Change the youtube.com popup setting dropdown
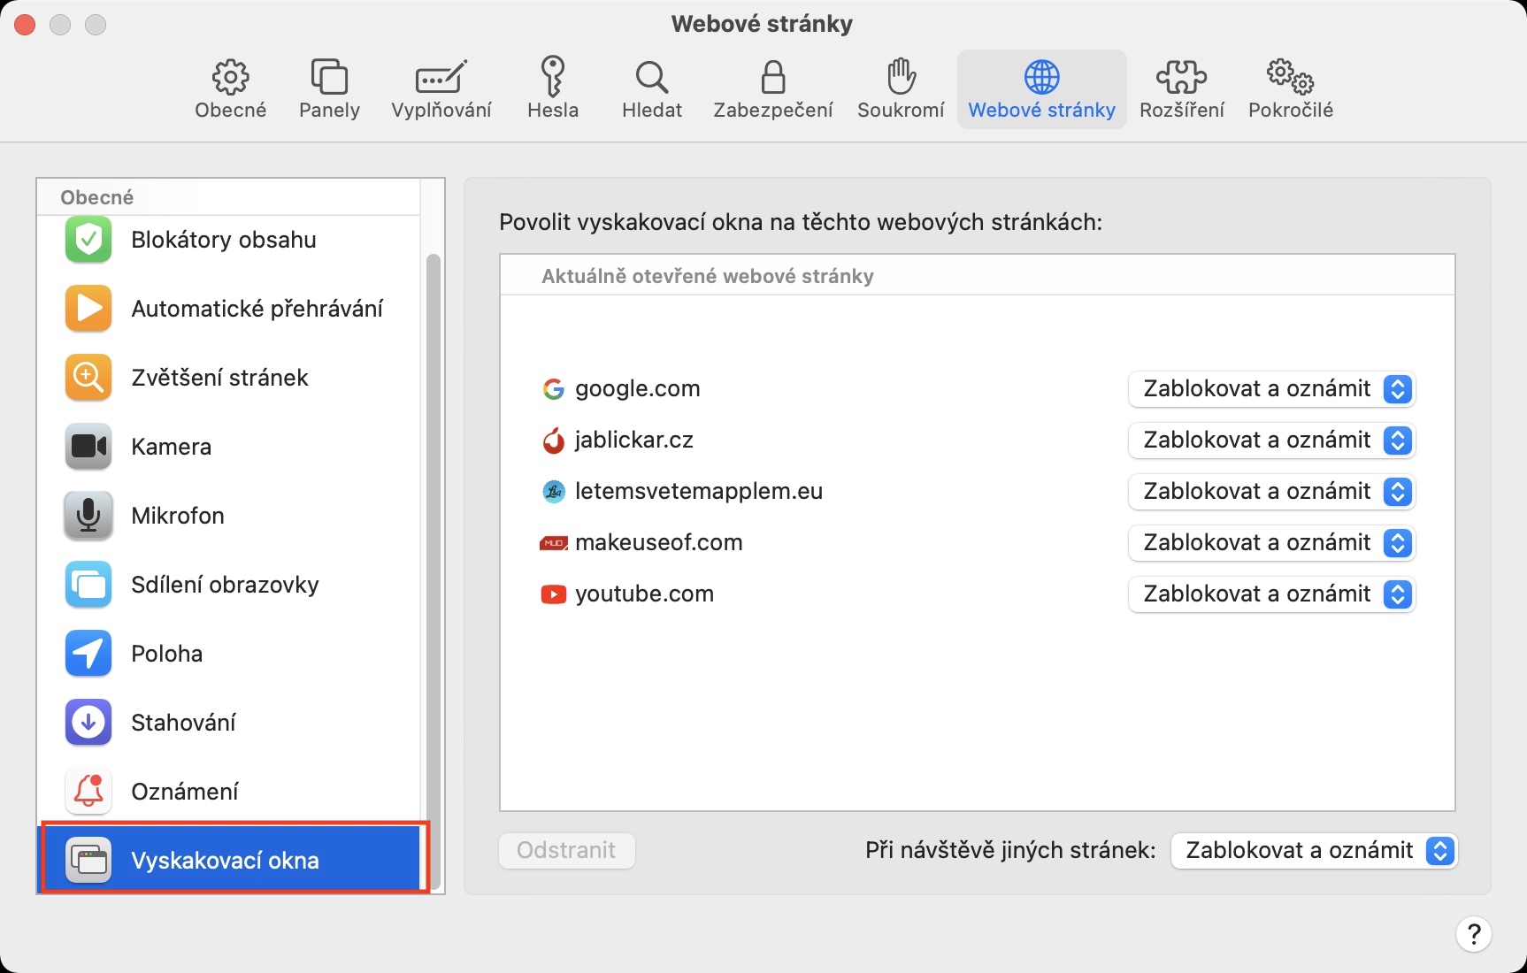Screen dimensions: 1527x973 [x=1271, y=594]
